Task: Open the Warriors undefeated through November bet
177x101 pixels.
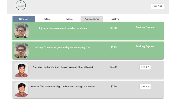Action: [x=63, y=87]
